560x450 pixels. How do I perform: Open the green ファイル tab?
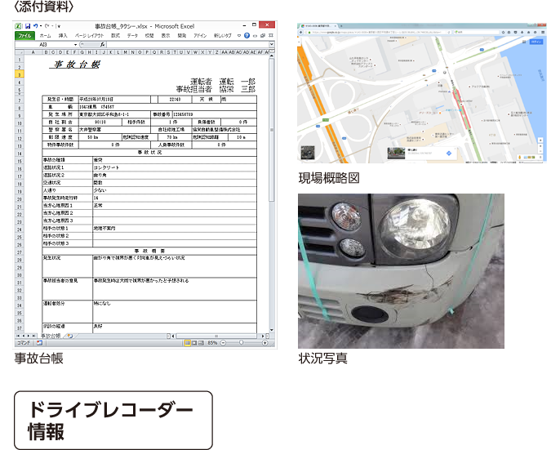pyautogui.click(x=24, y=35)
